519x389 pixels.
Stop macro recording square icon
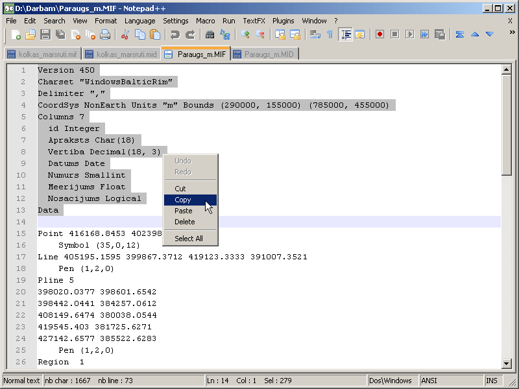tap(394, 34)
